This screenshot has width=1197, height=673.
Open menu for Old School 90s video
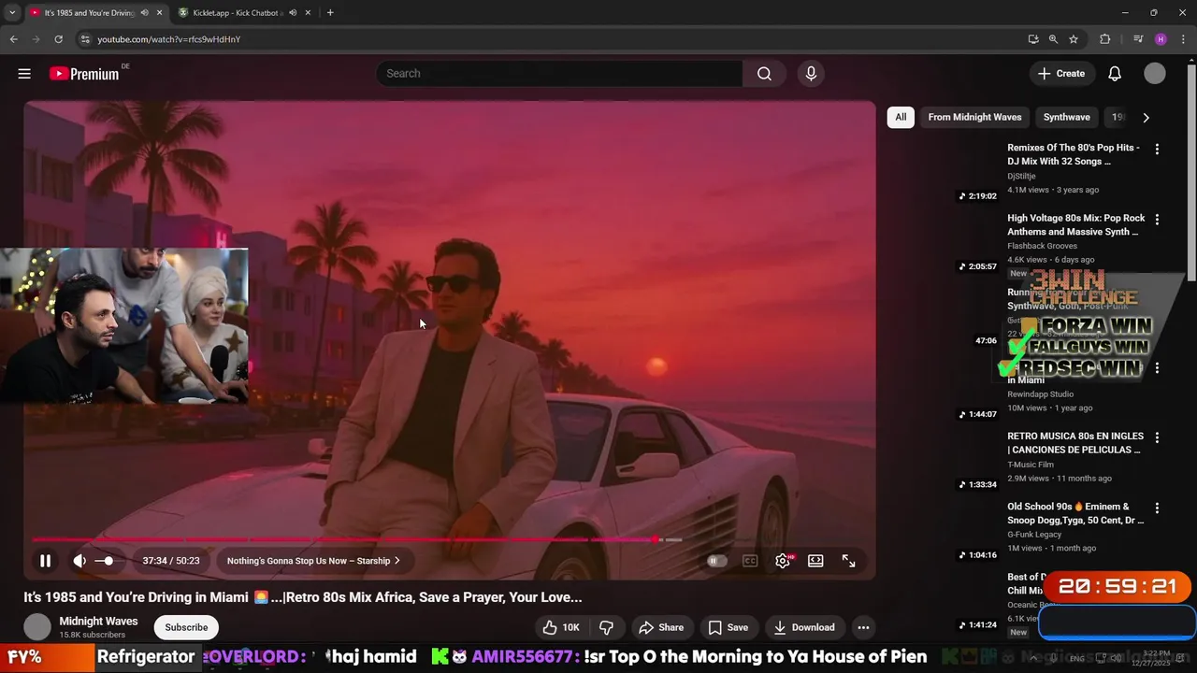tap(1157, 508)
